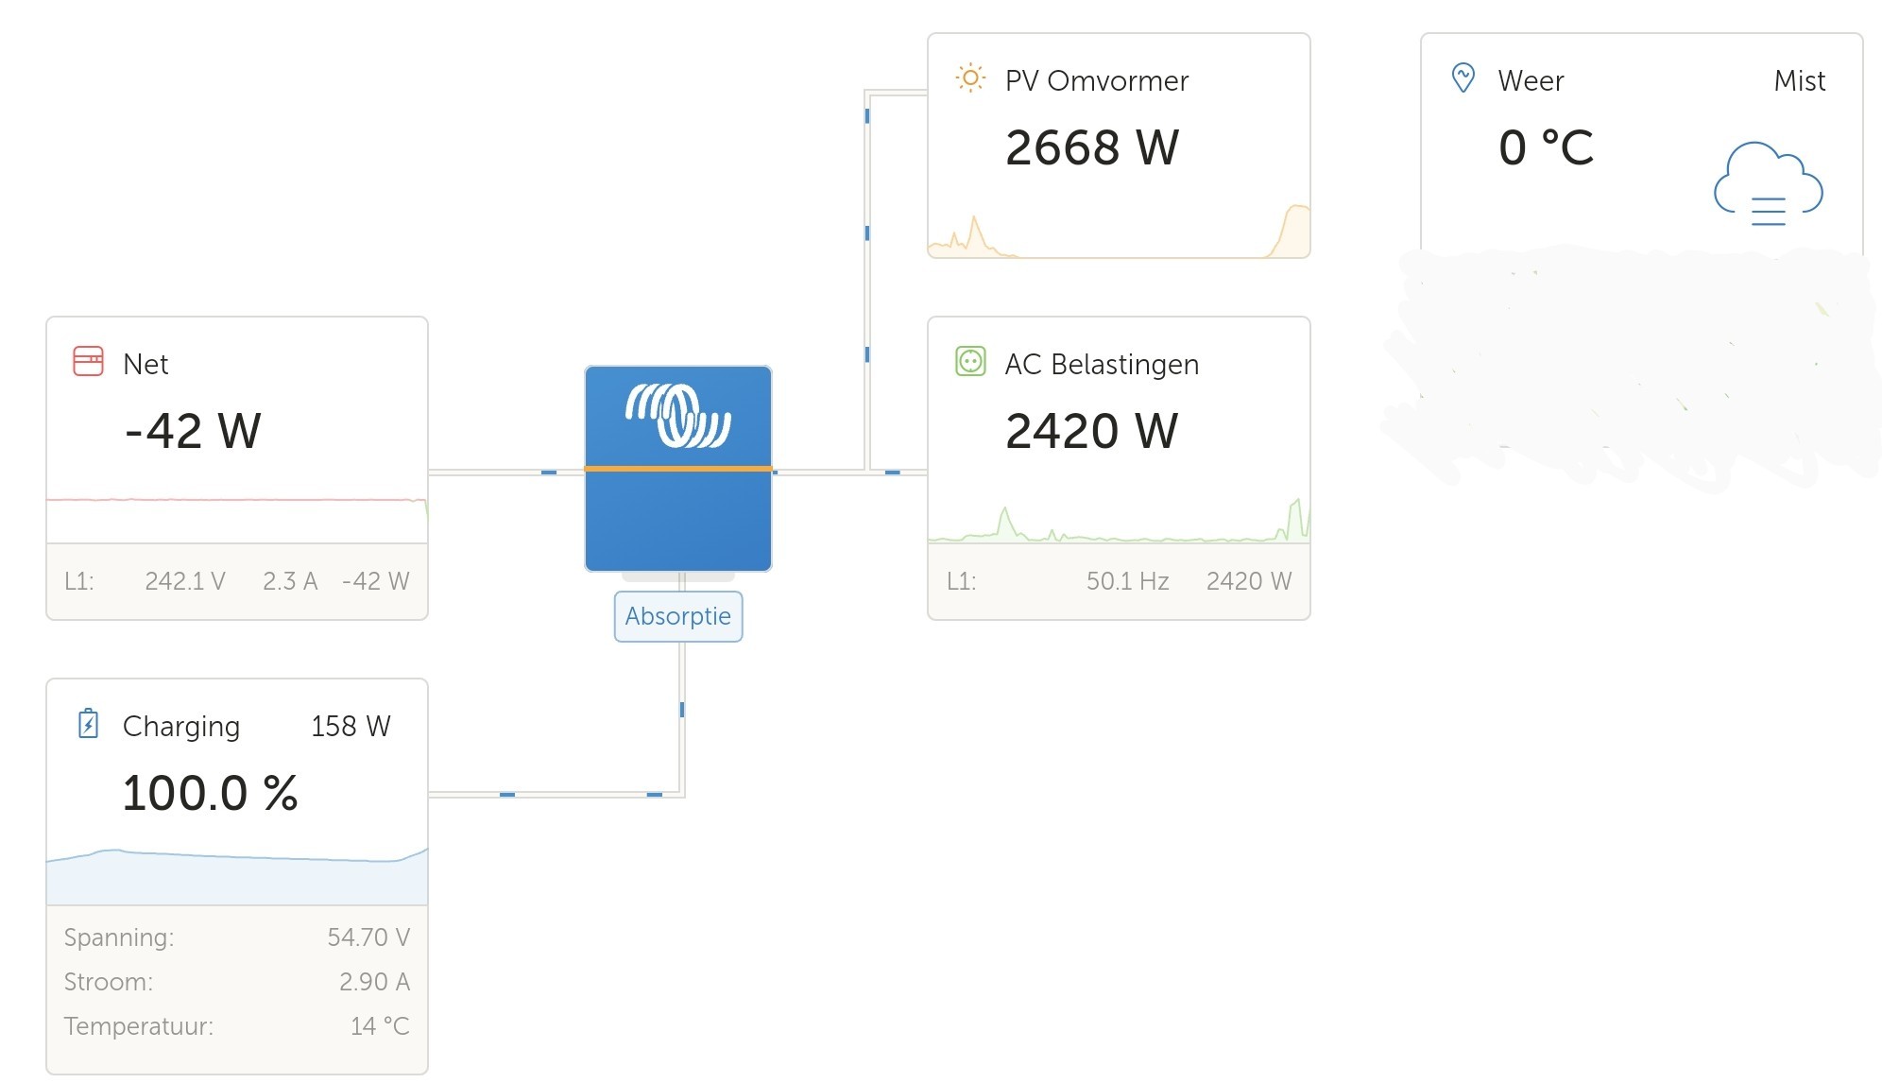
Task: Click the AC Belastingen L1 frequency row
Action: [x=1119, y=581]
